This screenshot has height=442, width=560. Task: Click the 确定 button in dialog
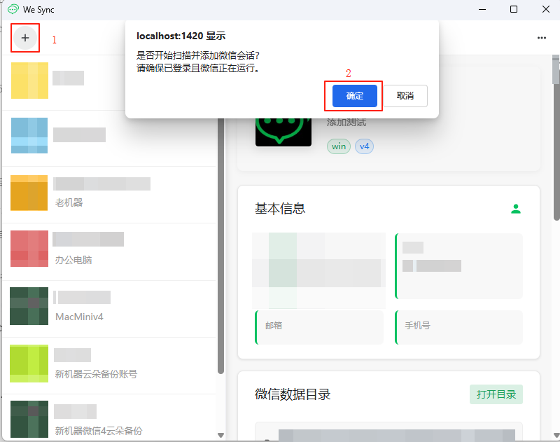[x=355, y=96]
